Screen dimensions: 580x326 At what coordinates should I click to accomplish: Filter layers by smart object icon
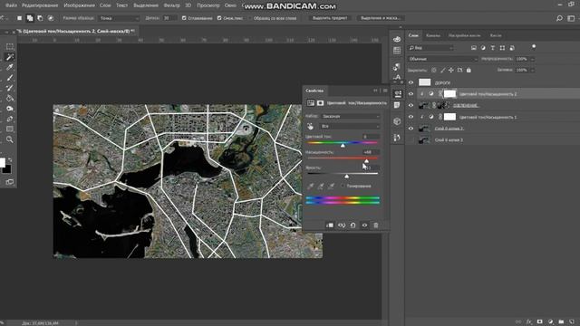click(x=512, y=48)
